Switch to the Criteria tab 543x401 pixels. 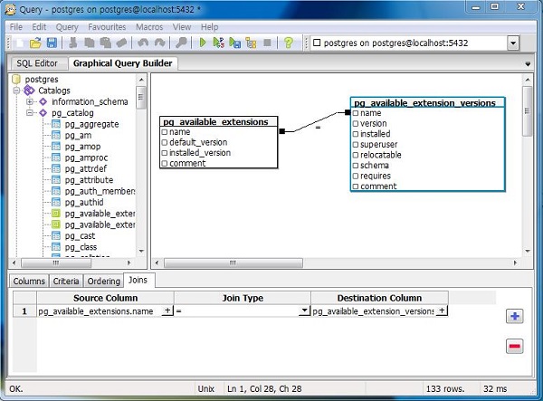(66, 281)
